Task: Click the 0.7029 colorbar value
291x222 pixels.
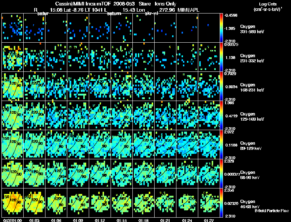Action: pyautogui.click(x=230, y=74)
